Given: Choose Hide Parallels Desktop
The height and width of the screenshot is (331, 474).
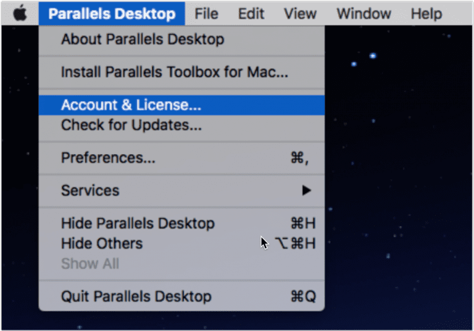Looking at the screenshot, I should (x=181, y=224).
